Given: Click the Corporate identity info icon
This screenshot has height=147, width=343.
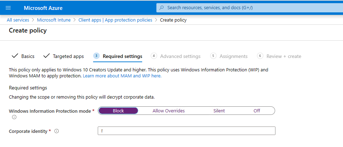Looking at the screenshot, I should tap(57, 131).
